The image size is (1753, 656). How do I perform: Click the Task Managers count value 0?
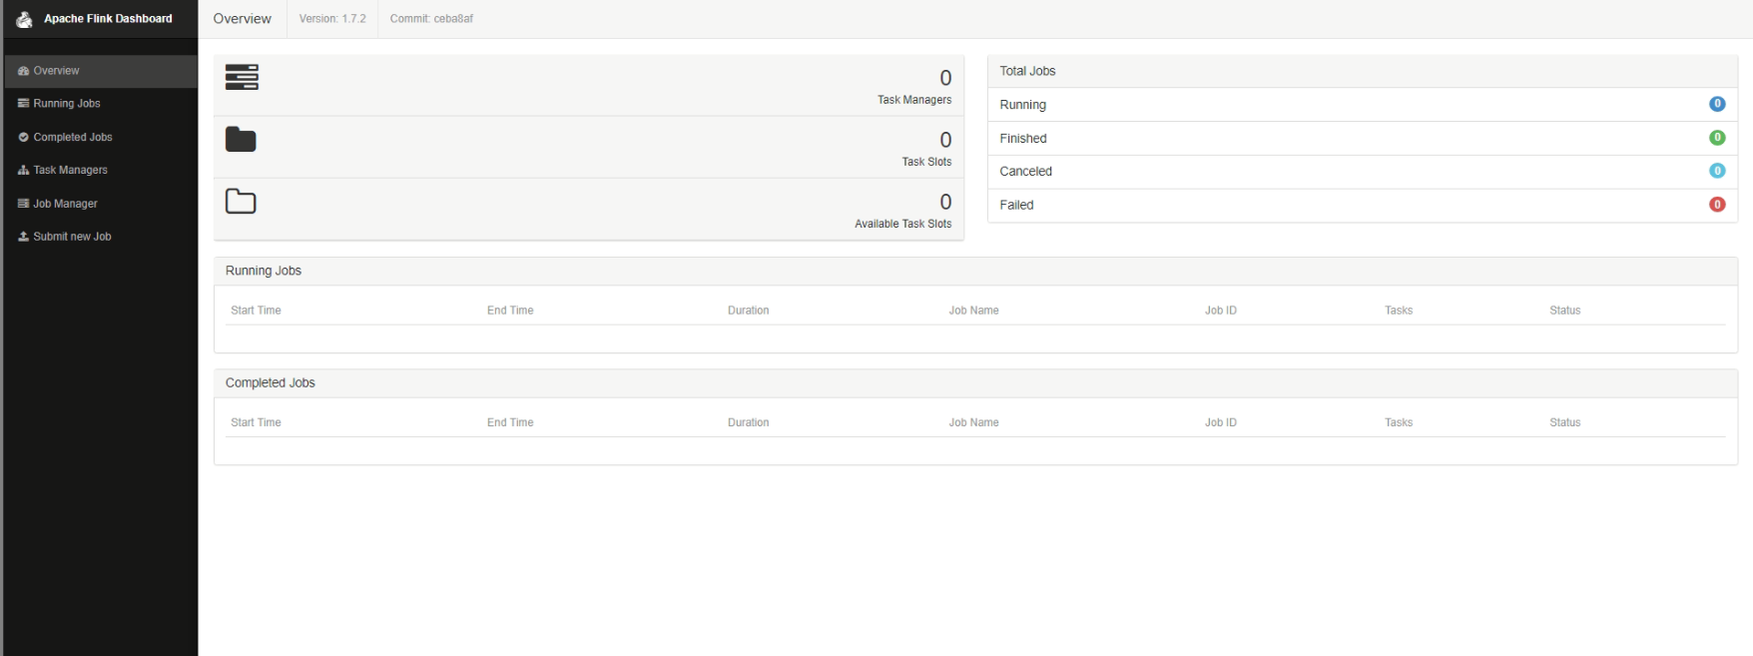(x=945, y=78)
